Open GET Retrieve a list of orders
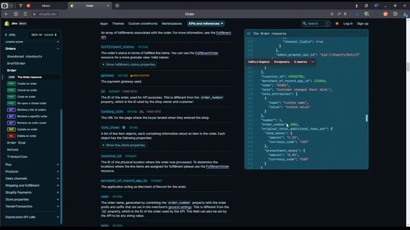Viewport: 410px width, 230px height. (27, 109)
